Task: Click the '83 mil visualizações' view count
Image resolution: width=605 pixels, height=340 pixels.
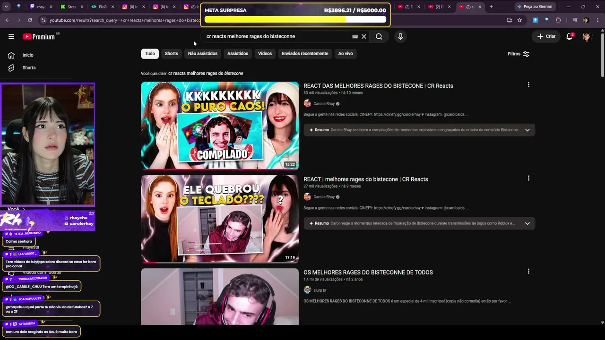Action: [320, 93]
